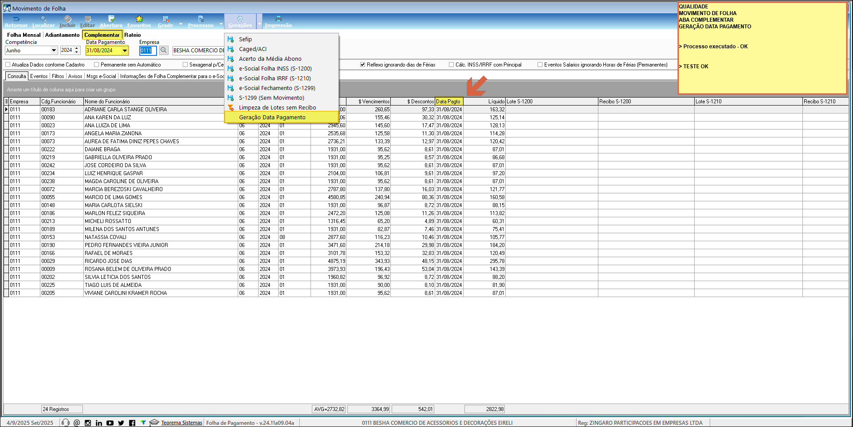Click the Grade toolbar icon
The width and height of the screenshot is (853, 427).
[x=165, y=19]
